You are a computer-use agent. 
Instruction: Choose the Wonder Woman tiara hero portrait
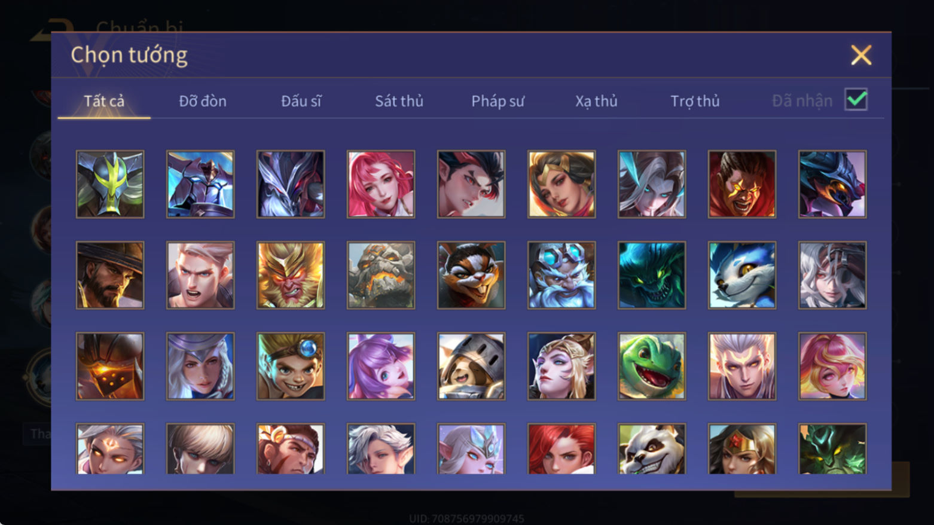(x=742, y=448)
